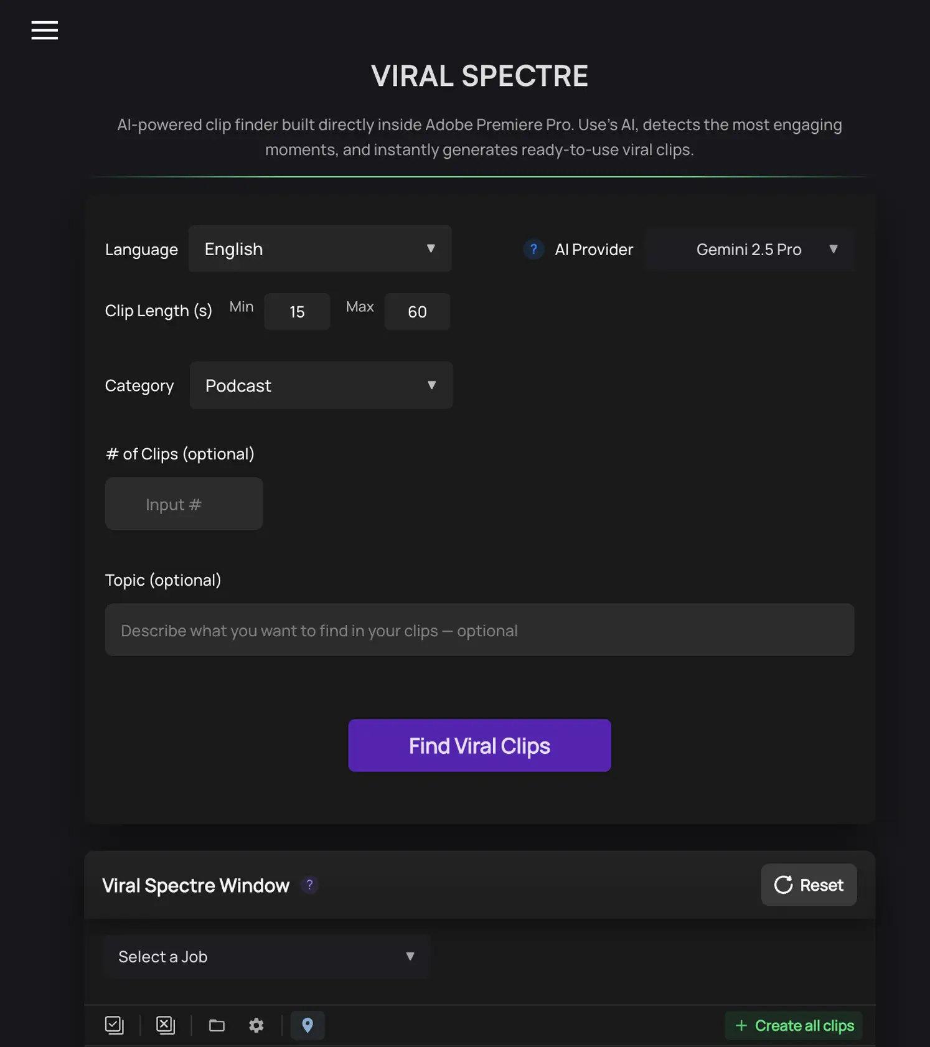Click the Find Viral Clips button
The width and height of the screenshot is (930, 1047).
479,745
